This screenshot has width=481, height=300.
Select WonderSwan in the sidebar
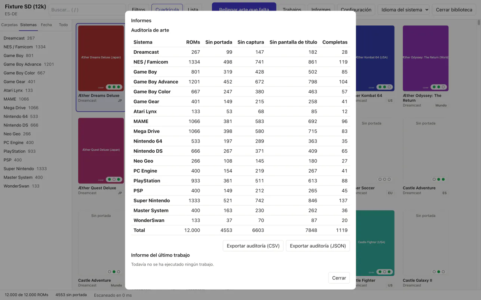36,186
